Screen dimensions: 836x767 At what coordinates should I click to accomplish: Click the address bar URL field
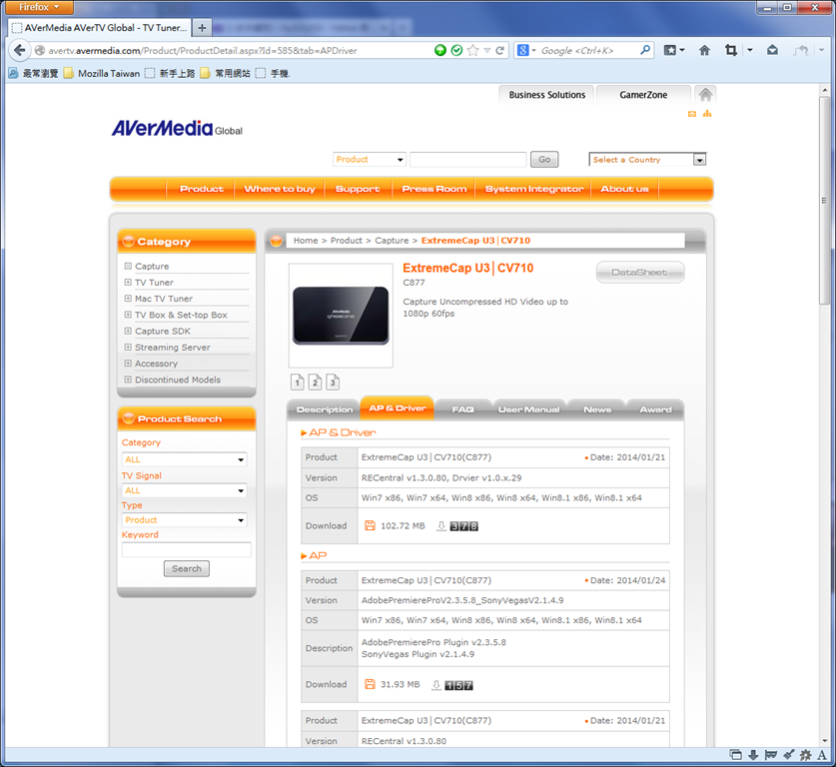[235, 50]
